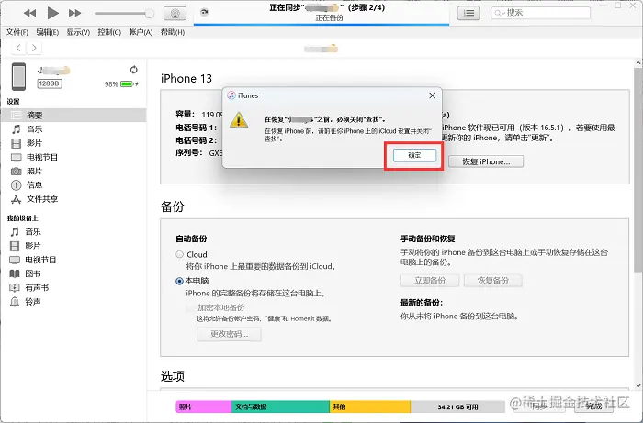Click the 最新的备份 label
This screenshot has width=643, height=423.
[x=422, y=303]
